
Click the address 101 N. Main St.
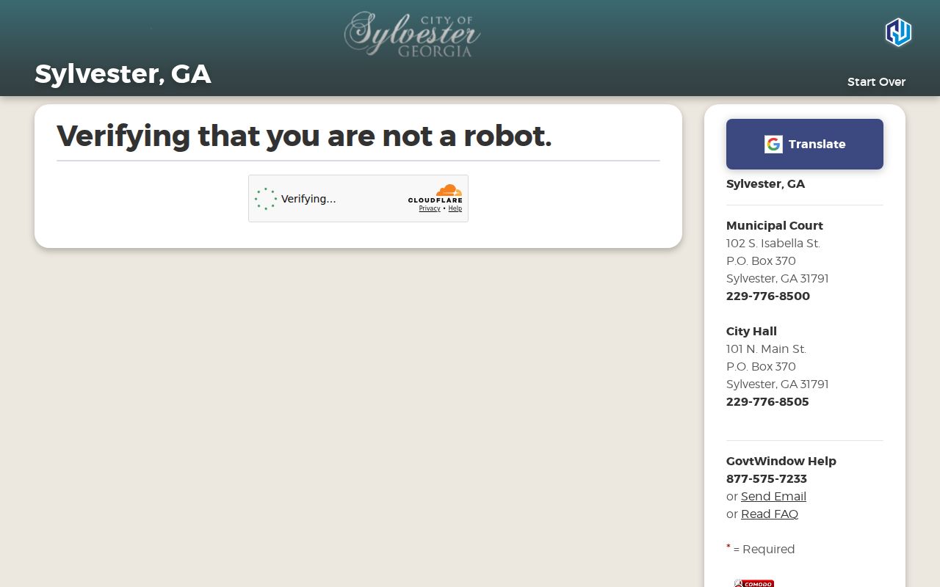tap(766, 349)
